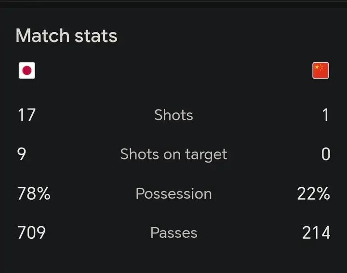Click the word "stats" in the heading
Image resolution: width=347 pixels, height=273 pixels.
tap(96, 36)
